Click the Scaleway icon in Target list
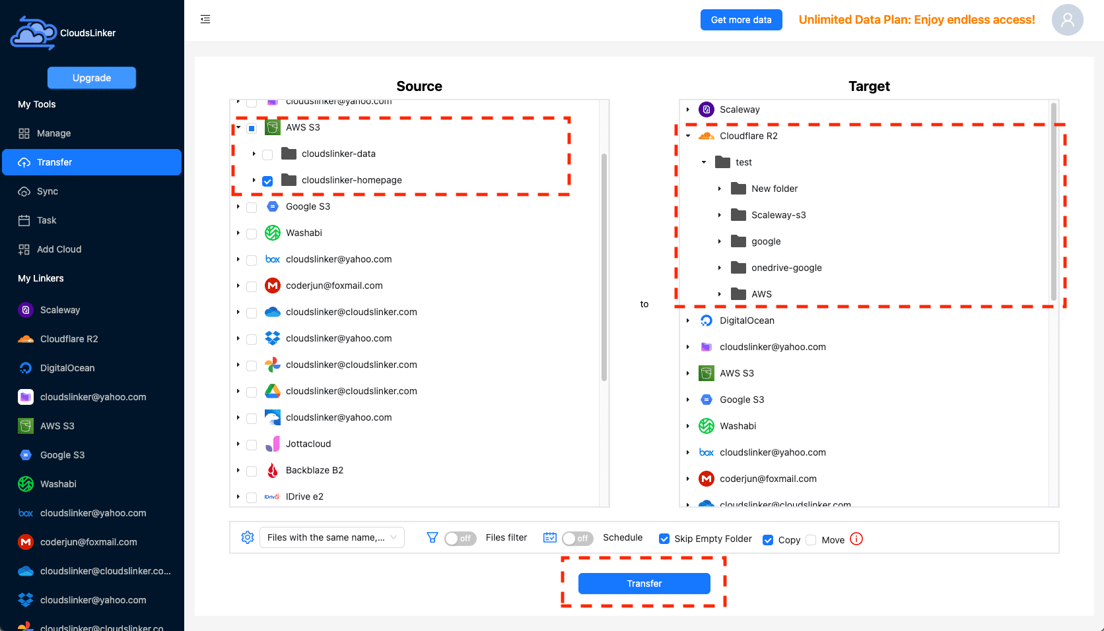Screen dimensions: 1104x631 pos(707,109)
